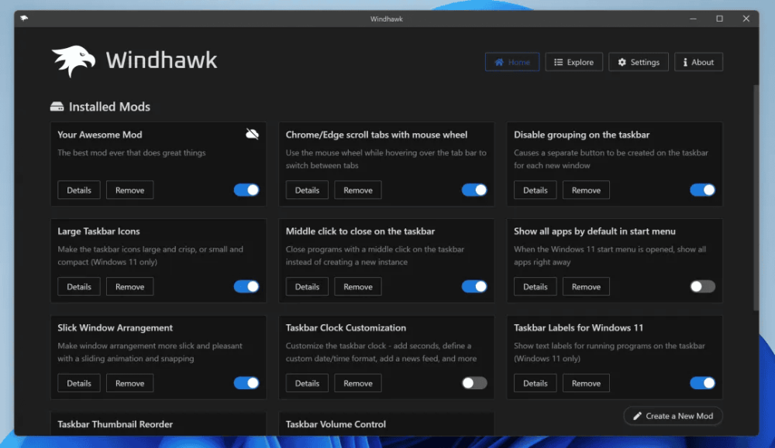Image resolution: width=775 pixels, height=448 pixels.
Task: Turn off Taskbar Labels for Windows 11
Action: tap(702, 383)
